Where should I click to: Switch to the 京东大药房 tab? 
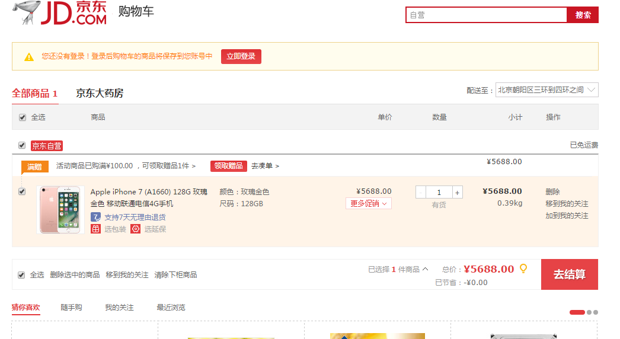(100, 94)
